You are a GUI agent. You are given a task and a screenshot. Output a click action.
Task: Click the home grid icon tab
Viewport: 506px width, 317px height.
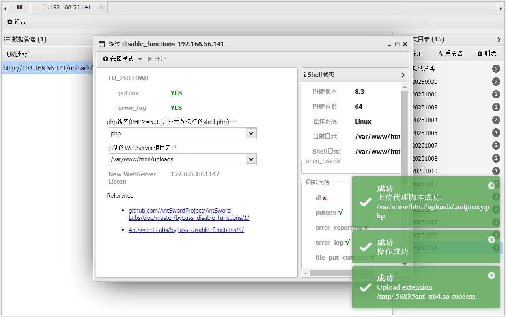point(20,7)
